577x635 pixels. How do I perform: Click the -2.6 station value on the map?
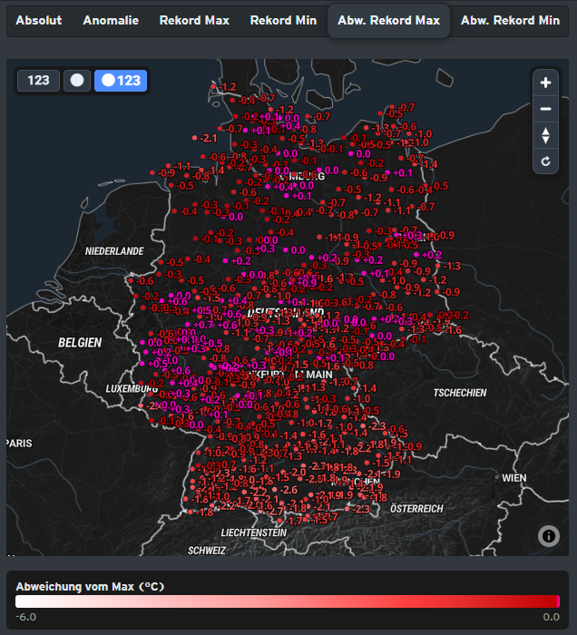[288, 490]
